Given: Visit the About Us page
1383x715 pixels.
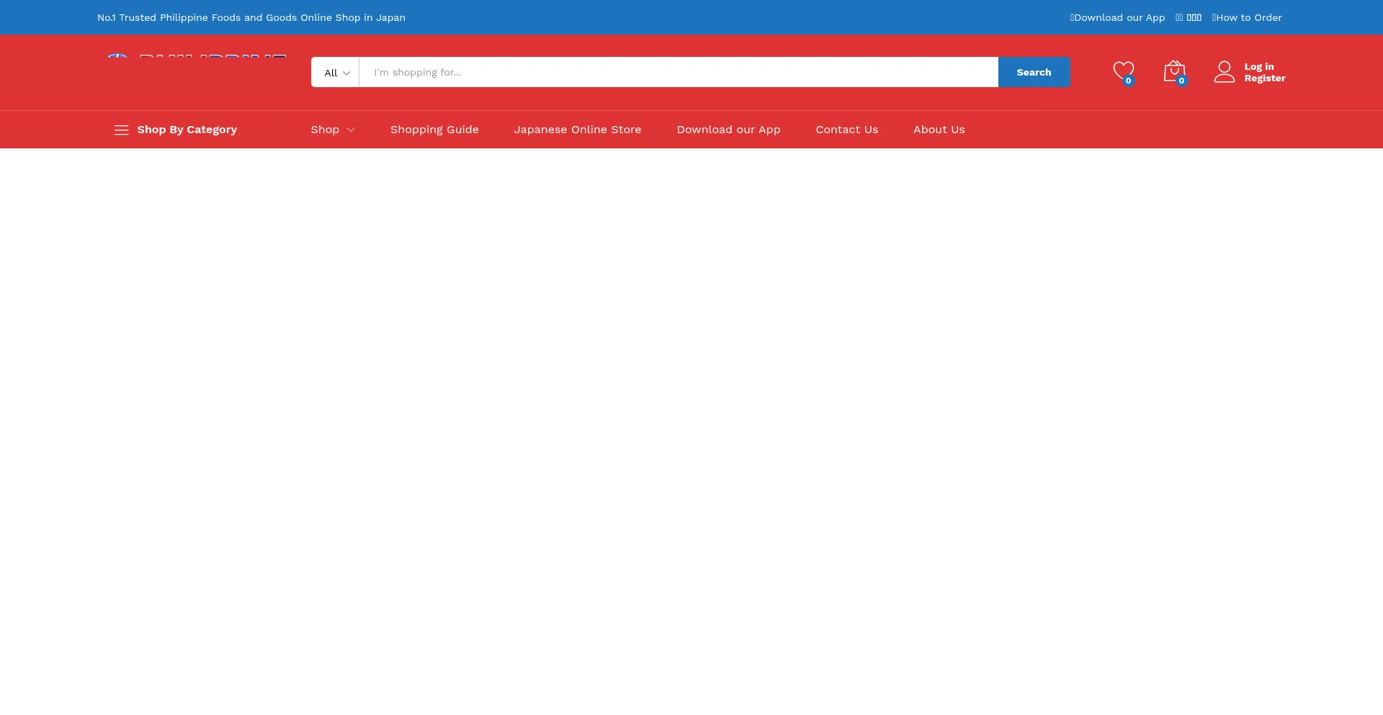Looking at the screenshot, I should coord(939,130).
